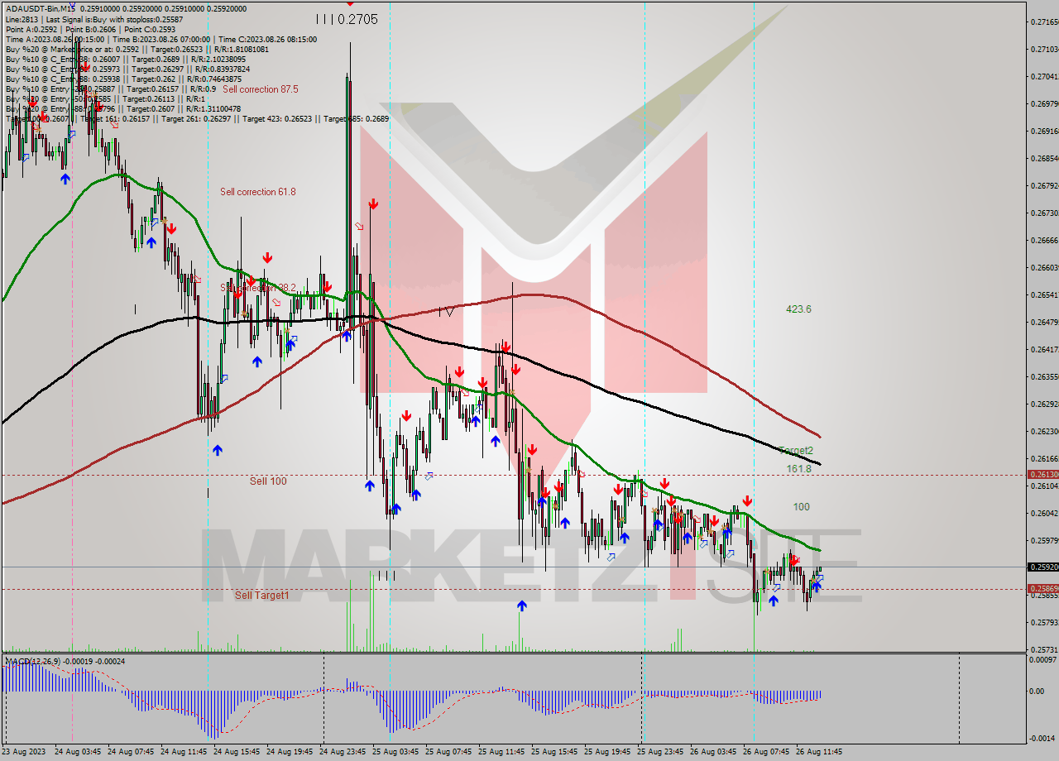Click the -0.0014 MACD scale label

pos(1043,738)
